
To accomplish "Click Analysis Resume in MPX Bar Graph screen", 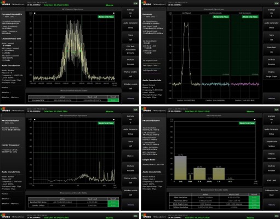I will pyautogui.click(x=271, y=168).
